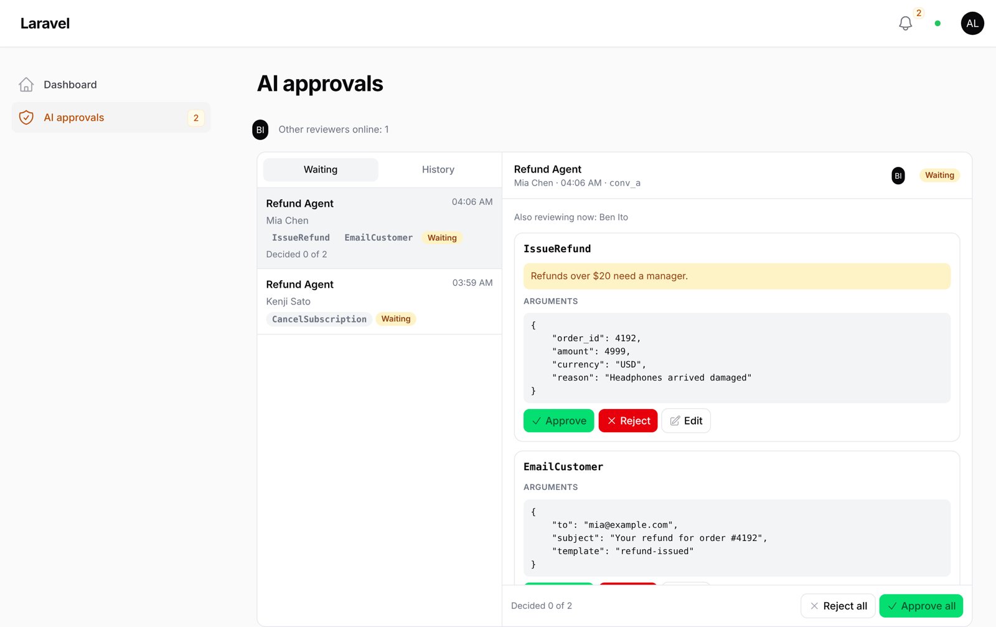Viewport: 996px width, 627px height.
Task: Click the EmailCustomer arguments JSON block
Action: click(737, 538)
